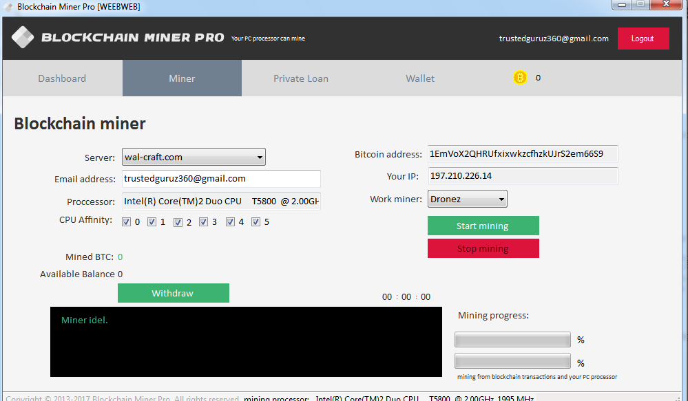Switch to the Dashboard tab
This screenshot has width=688, height=401.
coord(62,78)
